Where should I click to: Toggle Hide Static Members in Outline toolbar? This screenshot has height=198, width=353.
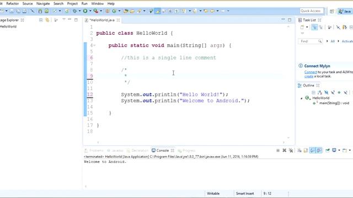(x=333, y=92)
